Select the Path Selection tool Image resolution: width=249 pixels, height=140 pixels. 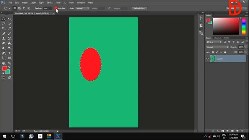[4, 58]
